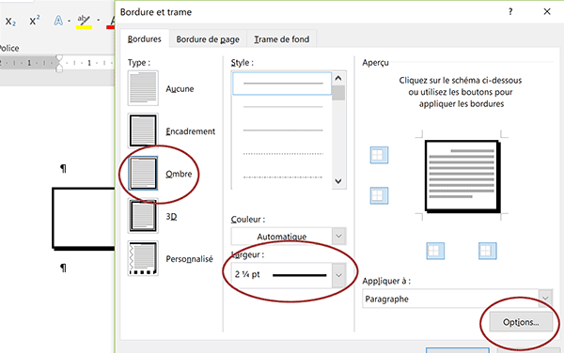Click the bordered paragraph box in document
The width and height of the screenshot is (564, 353).
tap(84, 219)
